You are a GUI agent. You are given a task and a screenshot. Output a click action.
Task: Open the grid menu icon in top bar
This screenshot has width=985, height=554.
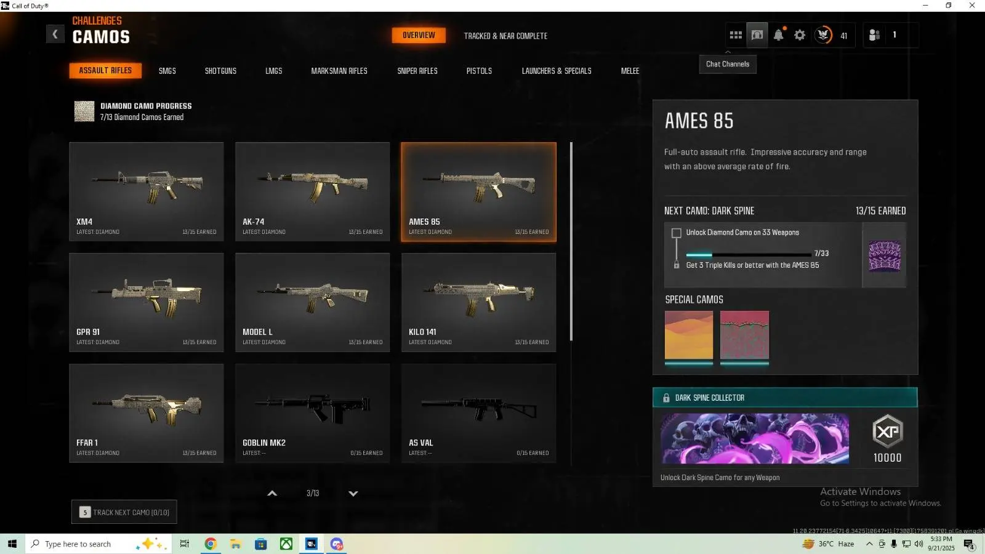pyautogui.click(x=736, y=35)
